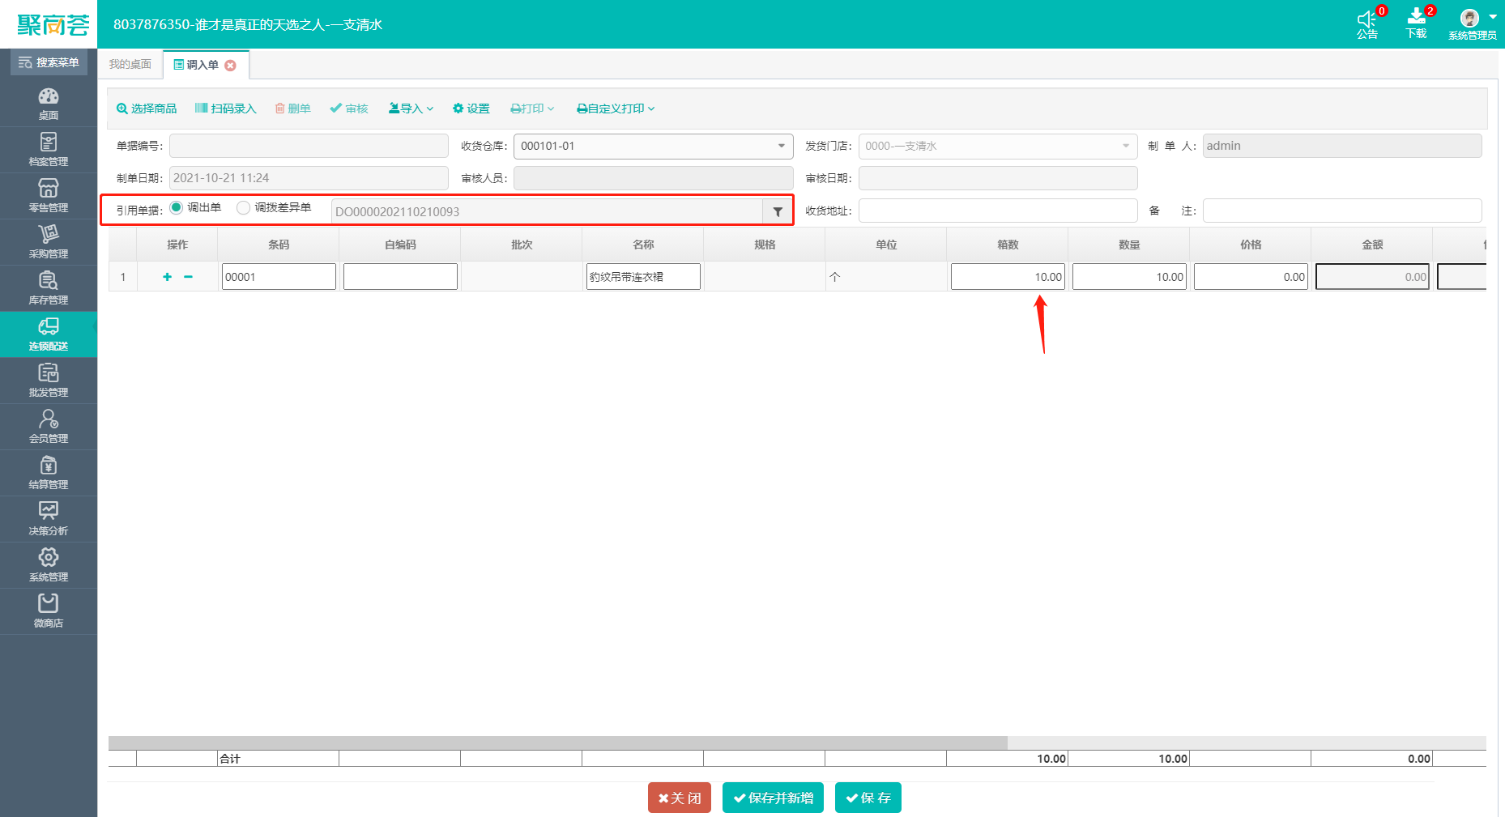This screenshot has height=817, width=1505.
Task: Open the 收货仓库 combo box
Action: (653, 146)
